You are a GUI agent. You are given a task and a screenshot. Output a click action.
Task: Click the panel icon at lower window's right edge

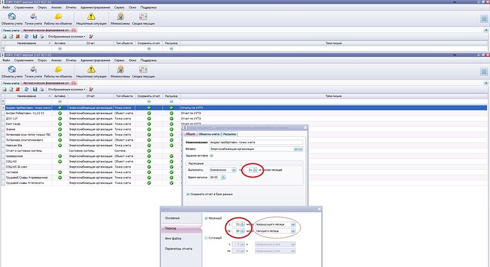484,72
